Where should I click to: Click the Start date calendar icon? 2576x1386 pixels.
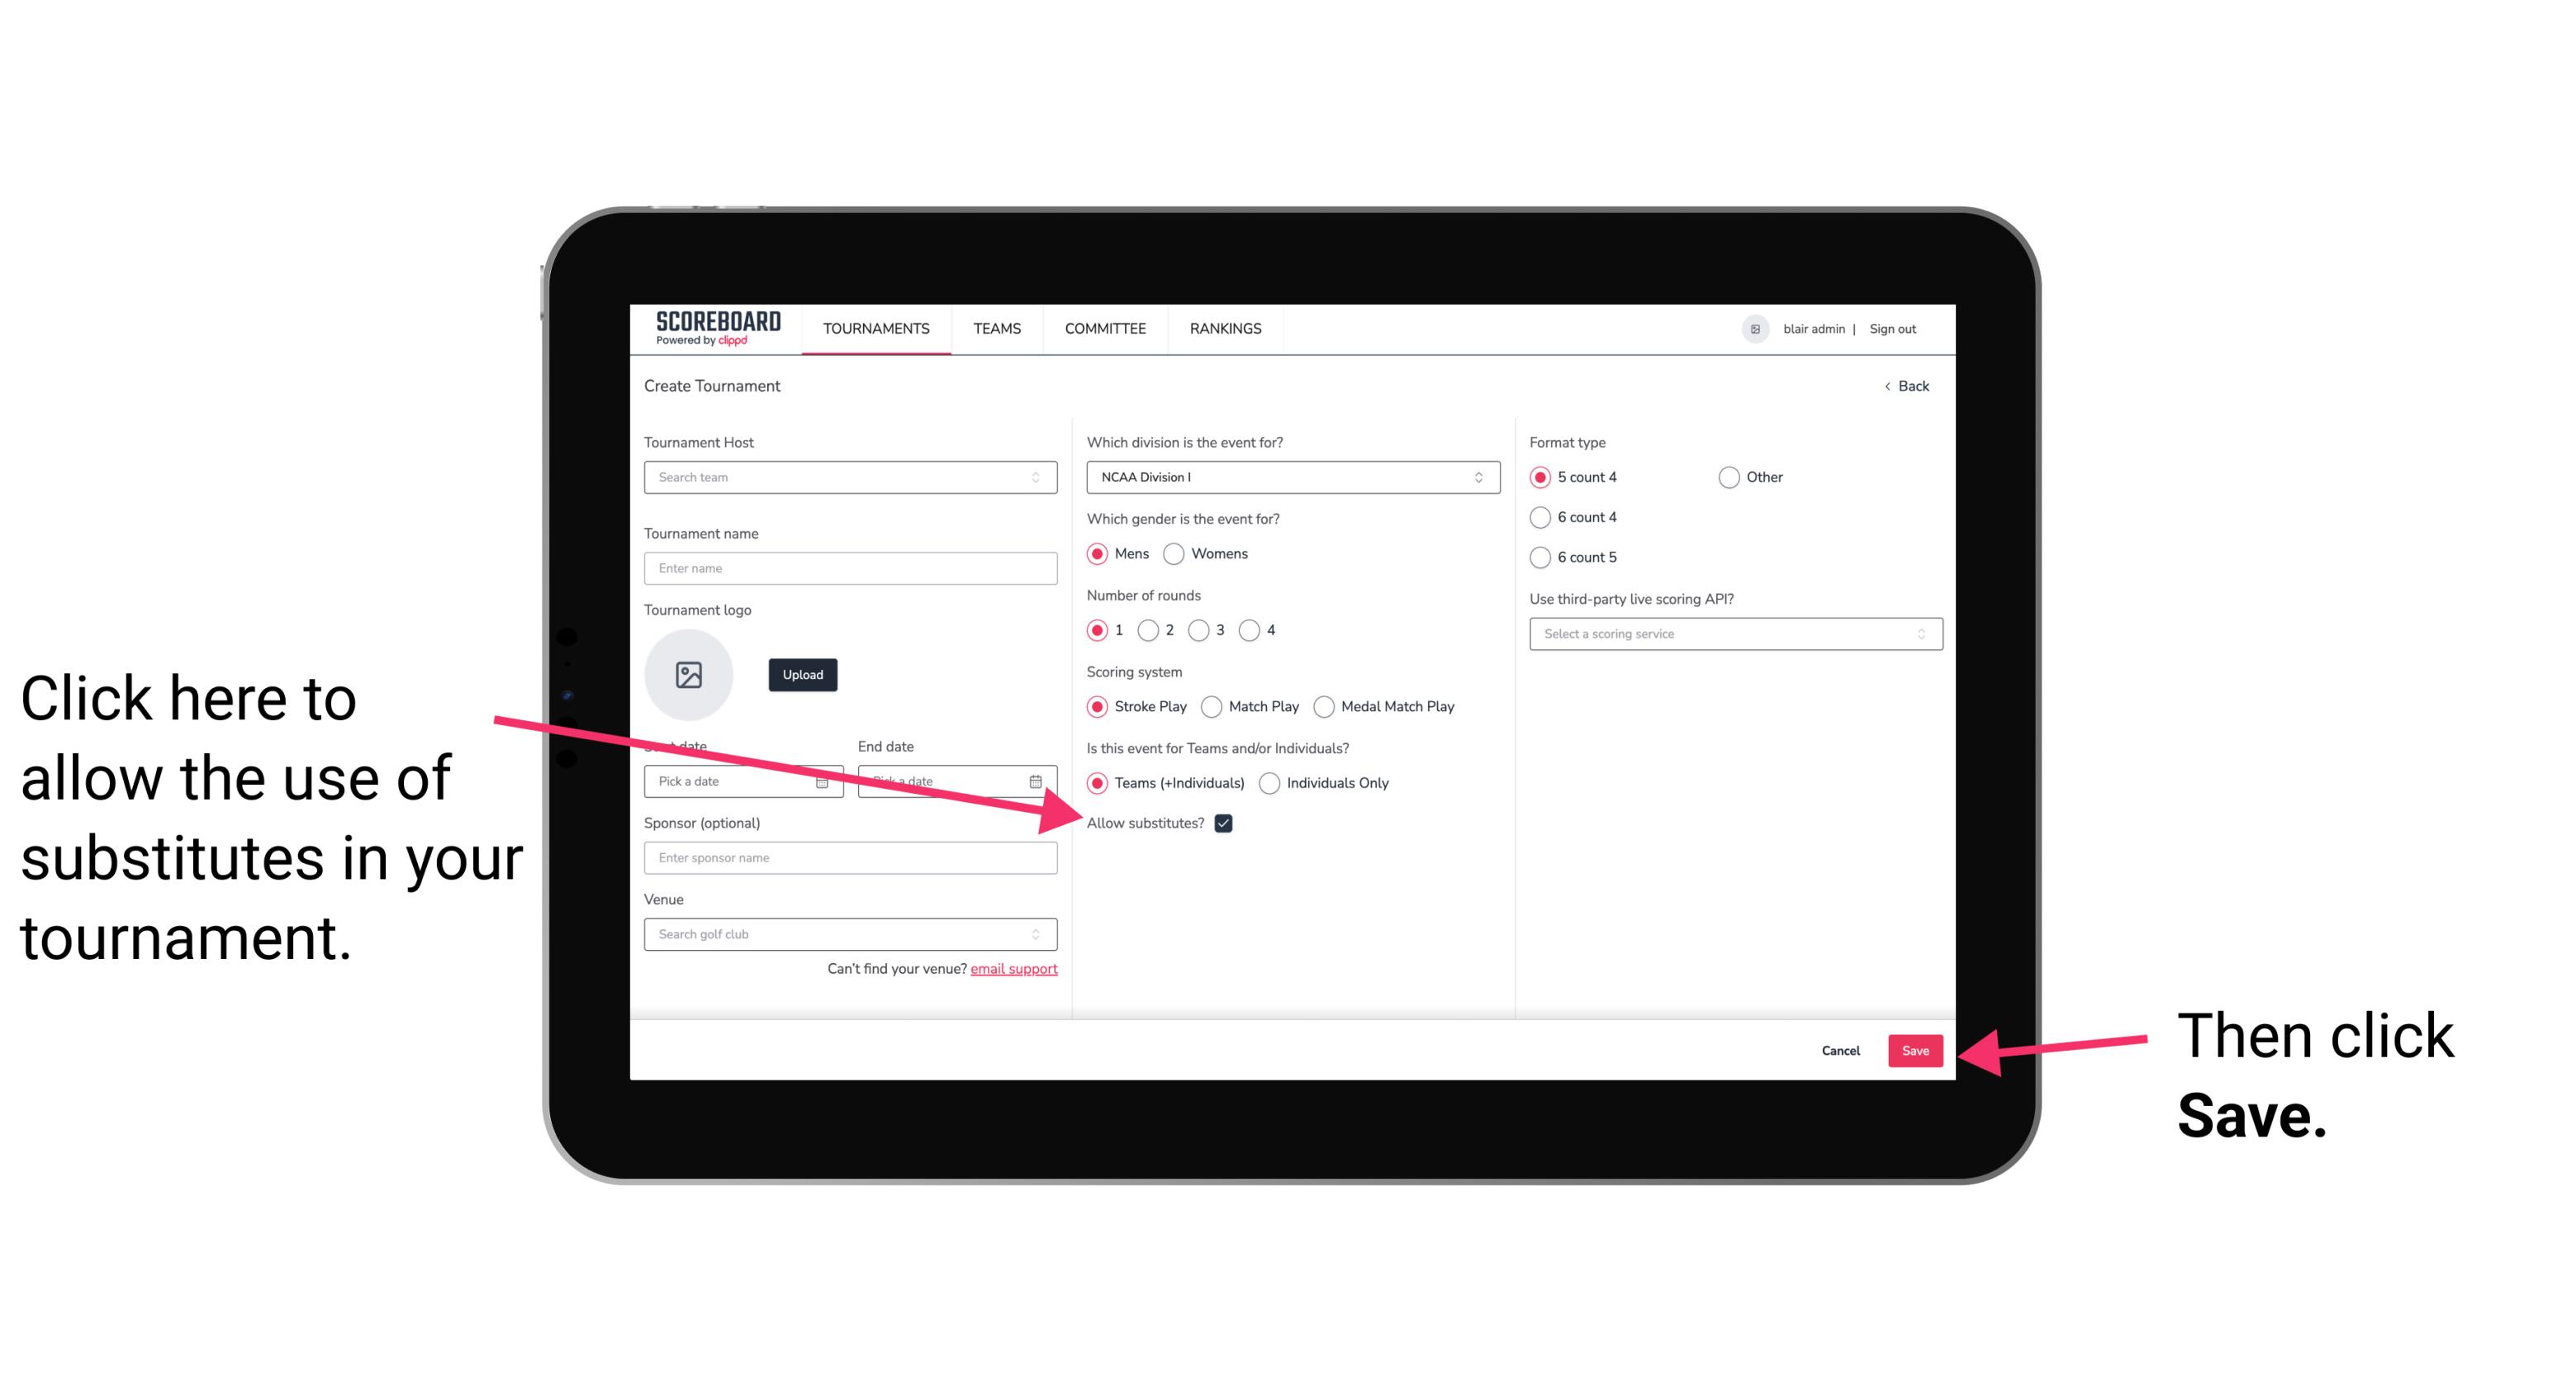[826, 780]
